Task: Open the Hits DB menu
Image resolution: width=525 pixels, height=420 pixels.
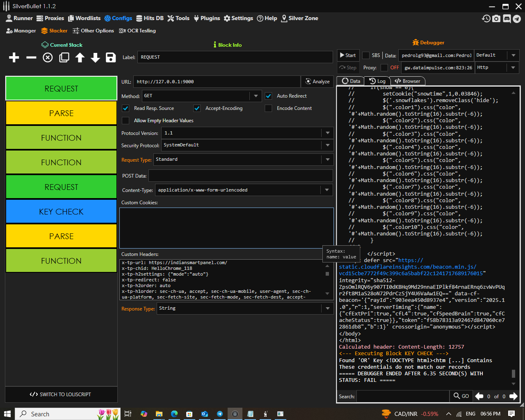Action: point(150,18)
